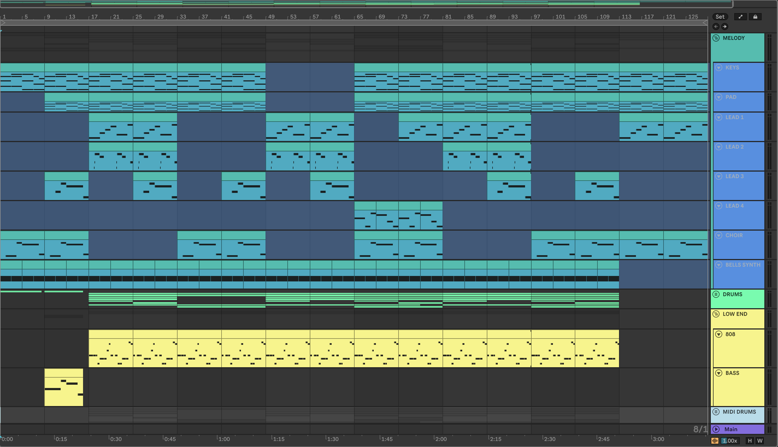778x447 pixels.
Task: Select first 808 clip at bar 17
Action: 111,348
